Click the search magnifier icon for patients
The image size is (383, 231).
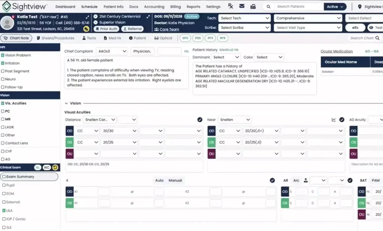(x=269, y=7)
